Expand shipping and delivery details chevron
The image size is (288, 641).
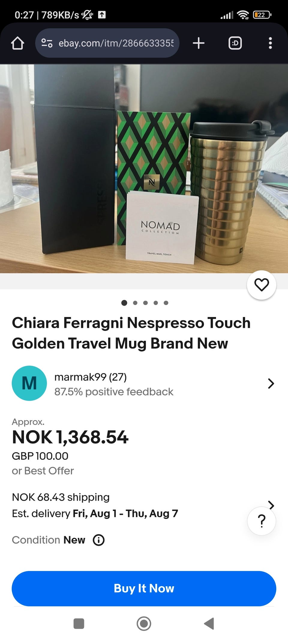(271, 505)
